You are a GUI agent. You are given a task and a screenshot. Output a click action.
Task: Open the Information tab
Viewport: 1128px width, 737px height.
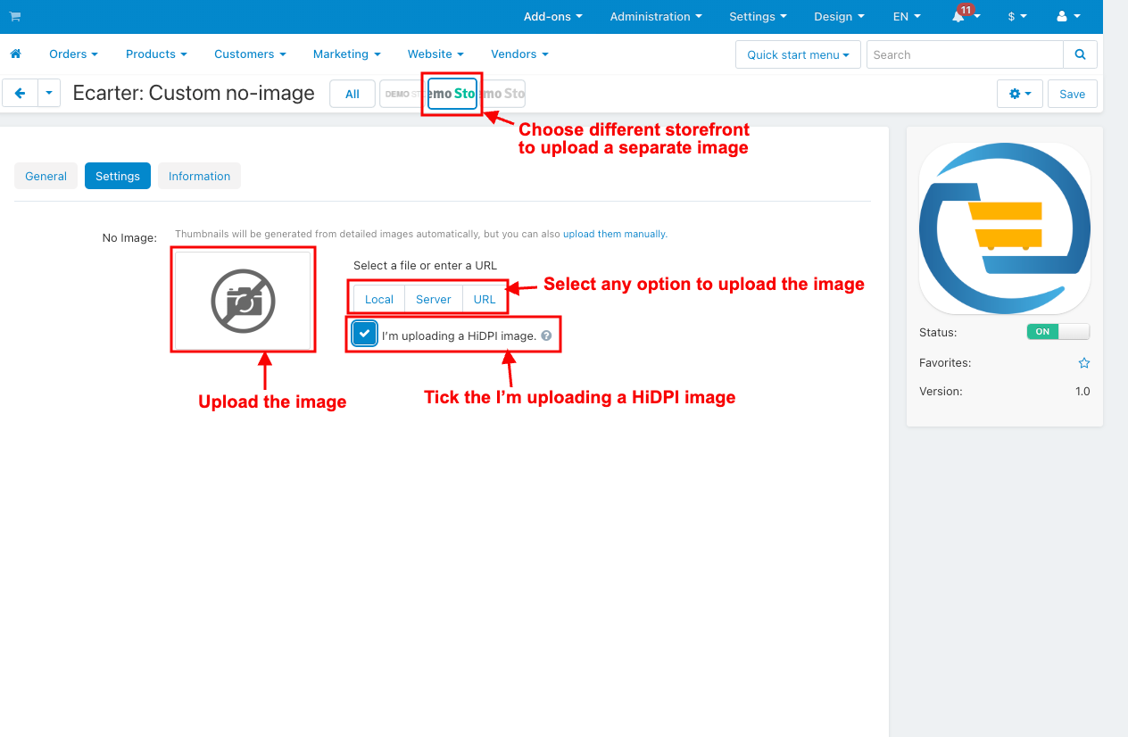tap(199, 176)
